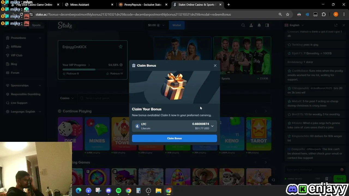Open Responsible Gambling page
The height and width of the screenshot is (196, 349).
25,94
